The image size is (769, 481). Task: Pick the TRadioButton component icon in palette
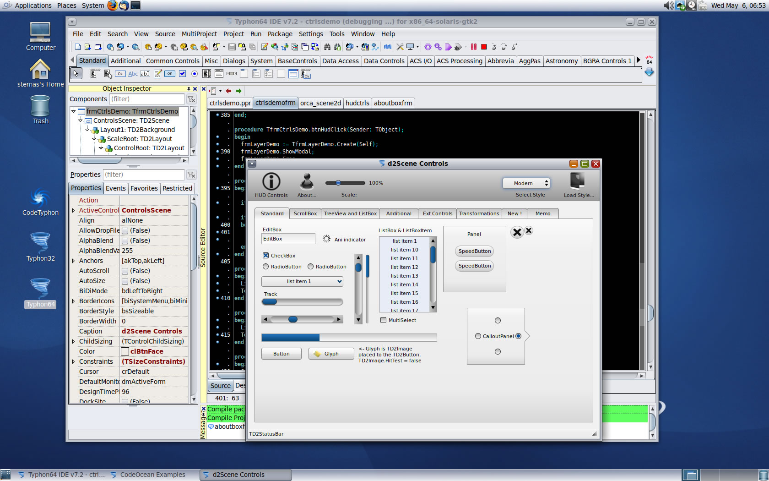(195, 73)
